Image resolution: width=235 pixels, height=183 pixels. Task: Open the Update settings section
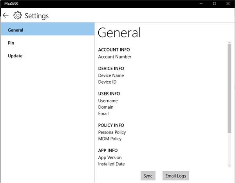point(47,56)
